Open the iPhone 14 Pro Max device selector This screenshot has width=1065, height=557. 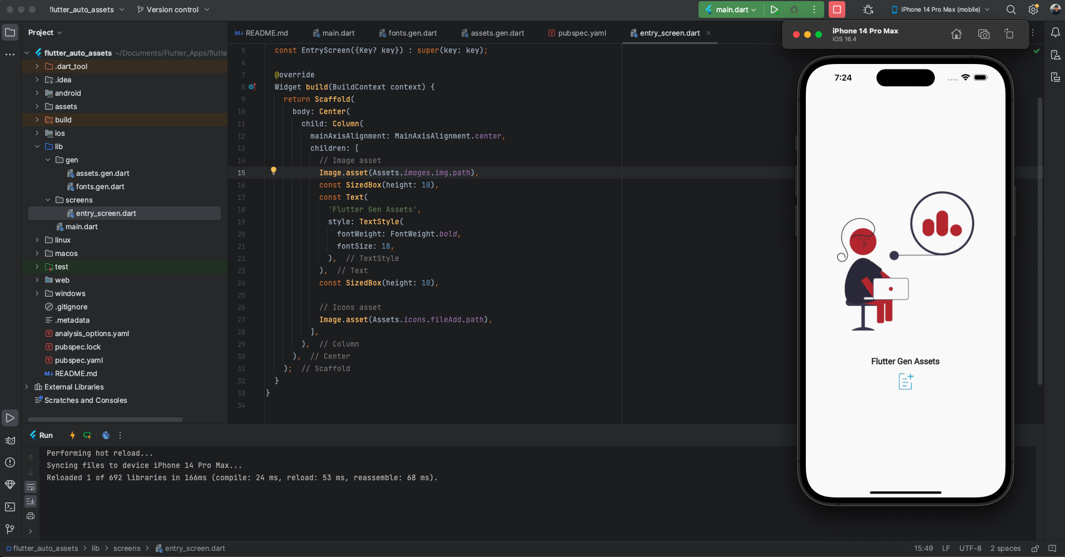(939, 9)
